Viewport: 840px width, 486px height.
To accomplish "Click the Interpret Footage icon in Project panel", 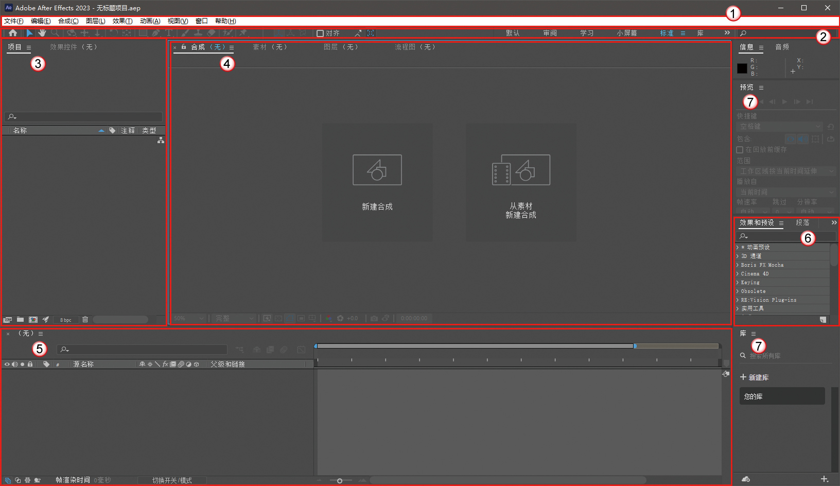I will click(7, 320).
